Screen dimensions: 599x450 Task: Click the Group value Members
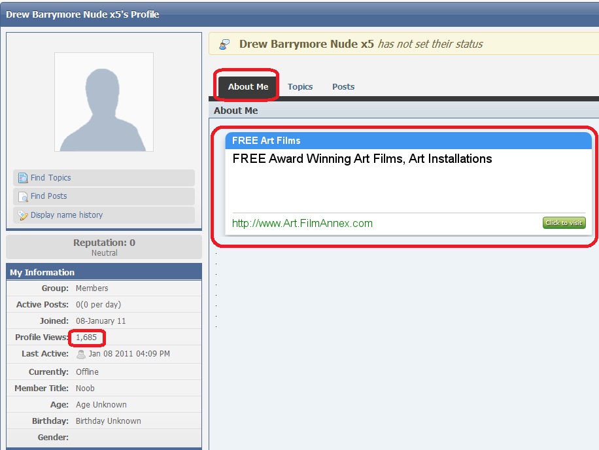(x=92, y=288)
